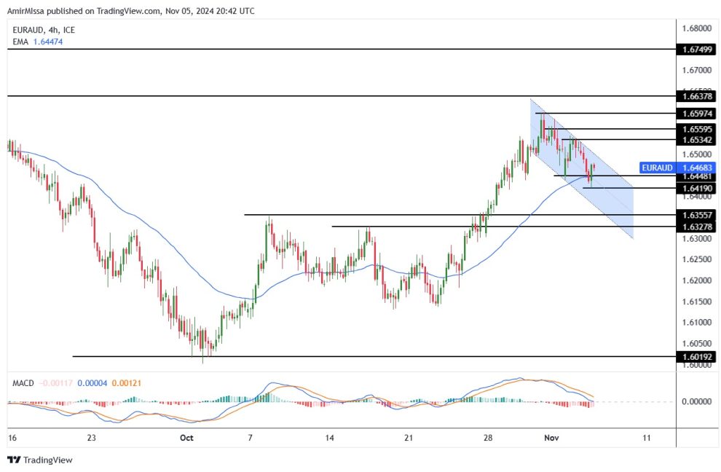Click the 1.62500 price axis tick
The height and width of the screenshot is (472, 721).
pos(697,259)
